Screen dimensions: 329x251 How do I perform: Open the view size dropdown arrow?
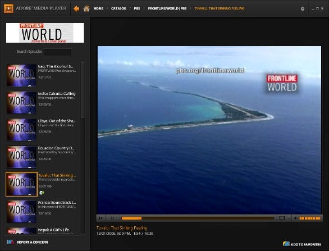tap(289, 218)
